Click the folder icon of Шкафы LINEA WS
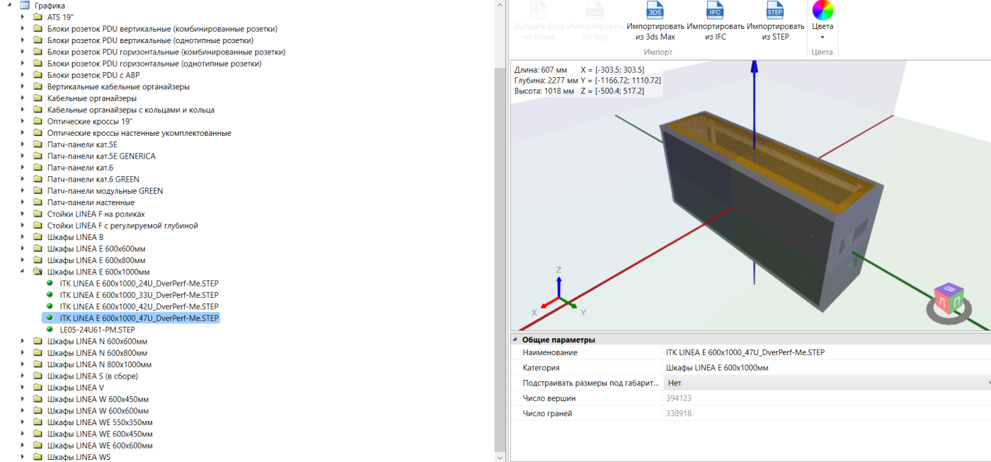991x462 pixels. [38, 457]
